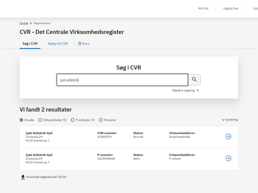Select the Personer radio filter
This screenshot has width=258, height=193.
pos(101,120)
